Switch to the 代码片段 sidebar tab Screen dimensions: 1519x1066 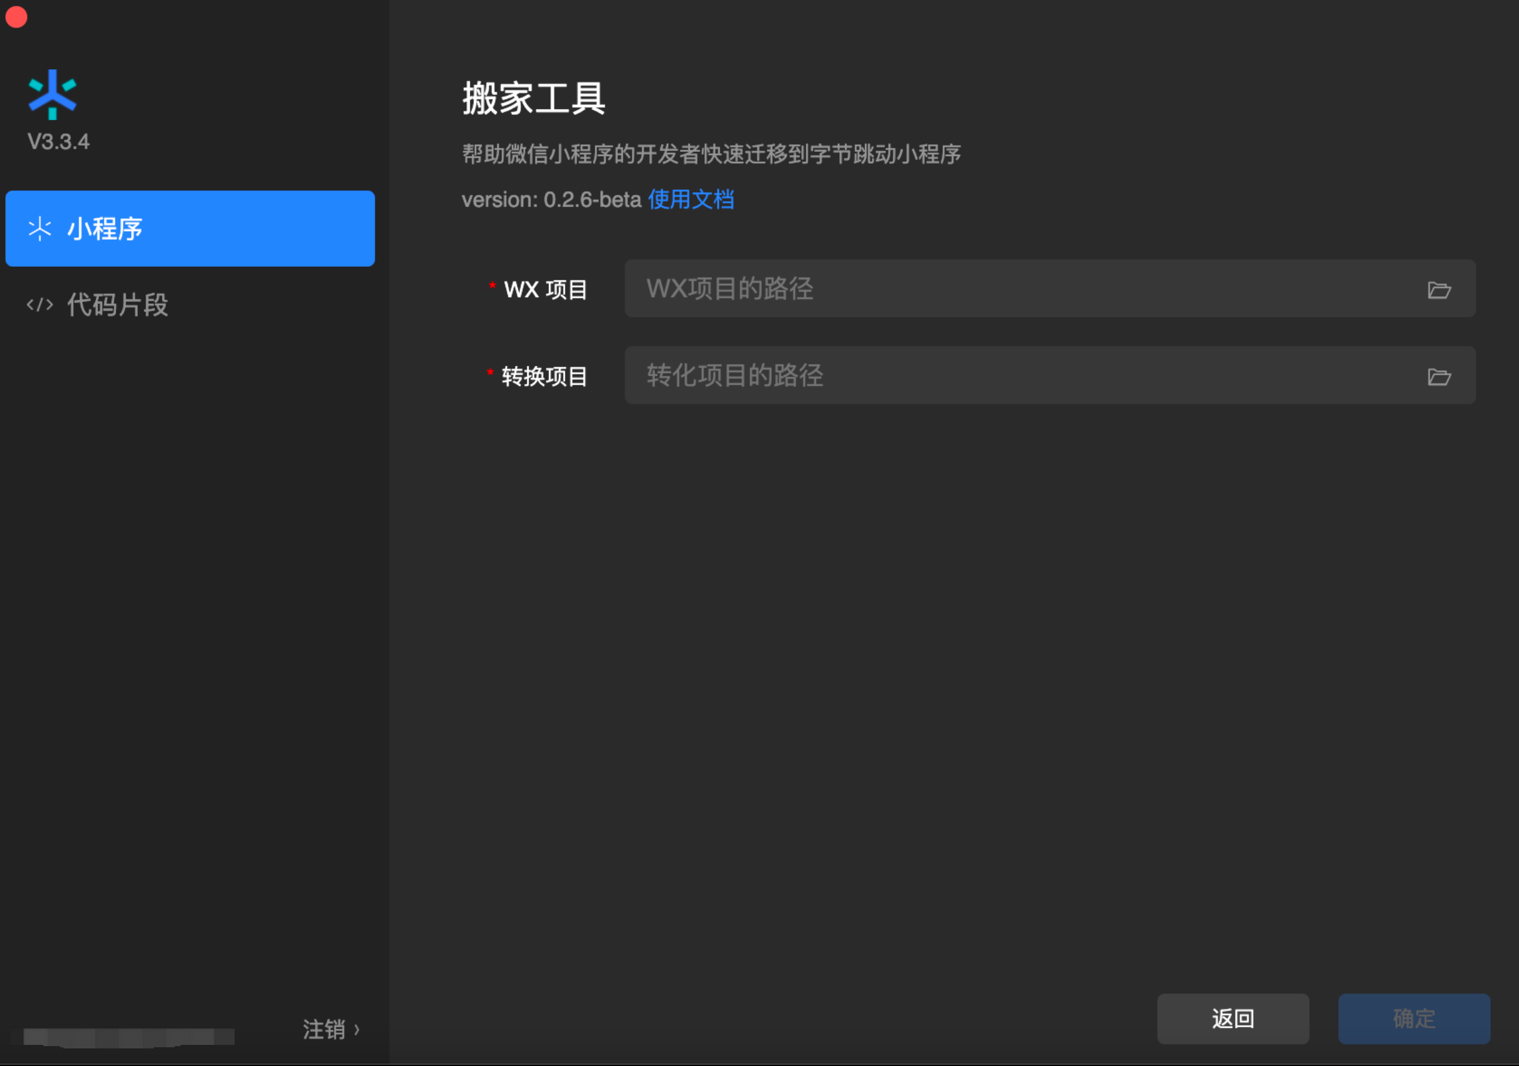pyautogui.click(x=117, y=305)
